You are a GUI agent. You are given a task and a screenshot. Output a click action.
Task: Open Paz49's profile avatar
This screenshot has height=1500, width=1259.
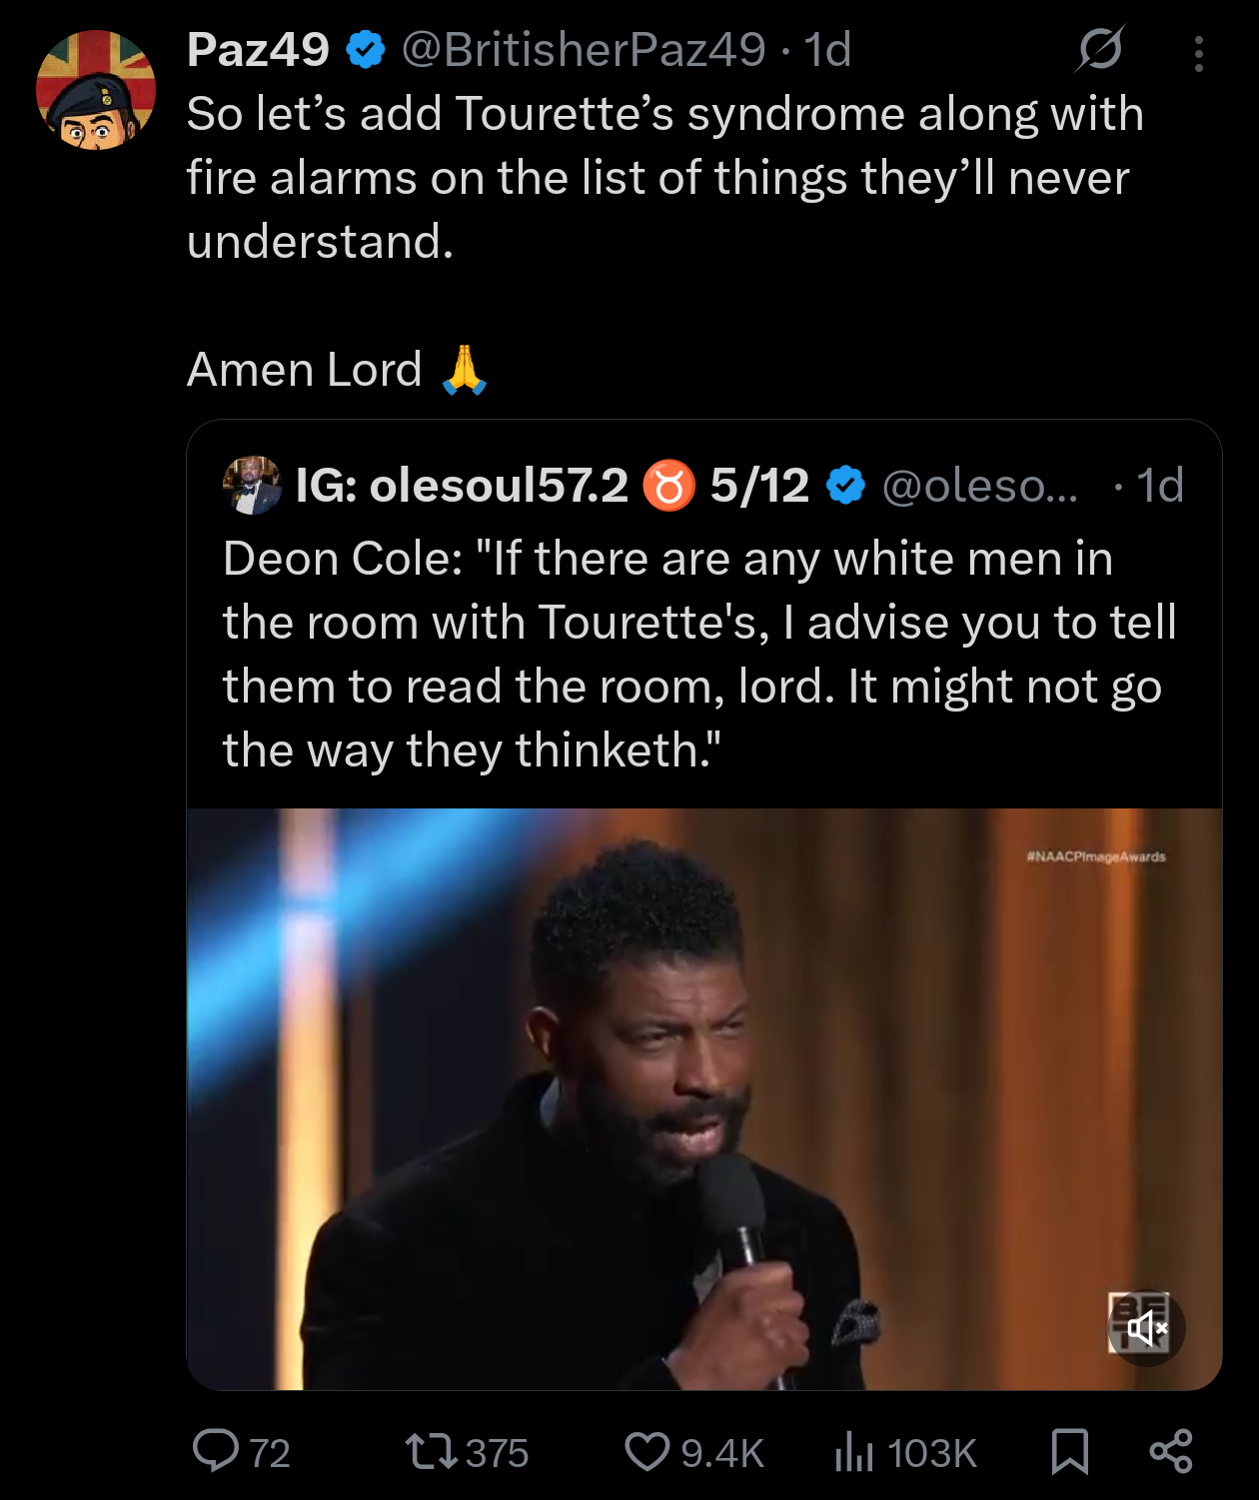[96, 90]
